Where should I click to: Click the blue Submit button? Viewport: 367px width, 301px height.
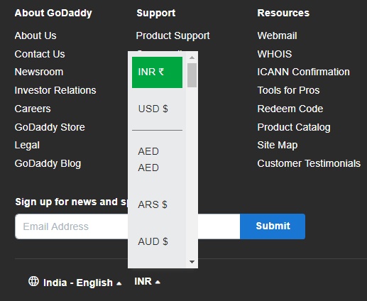click(273, 226)
